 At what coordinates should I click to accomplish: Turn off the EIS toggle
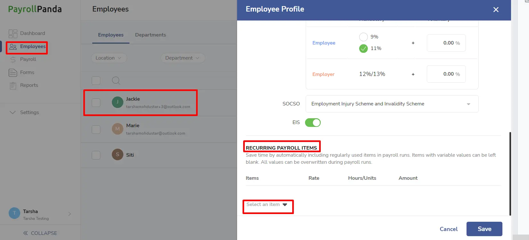coord(313,123)
